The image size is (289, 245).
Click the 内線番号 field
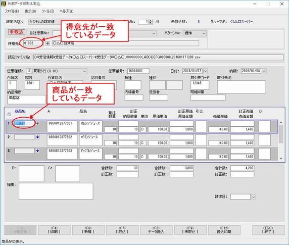point(134,97)
